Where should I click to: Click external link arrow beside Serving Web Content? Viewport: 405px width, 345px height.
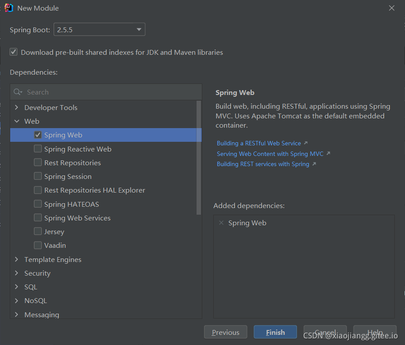pyautogui.click(x=328, y=153)
